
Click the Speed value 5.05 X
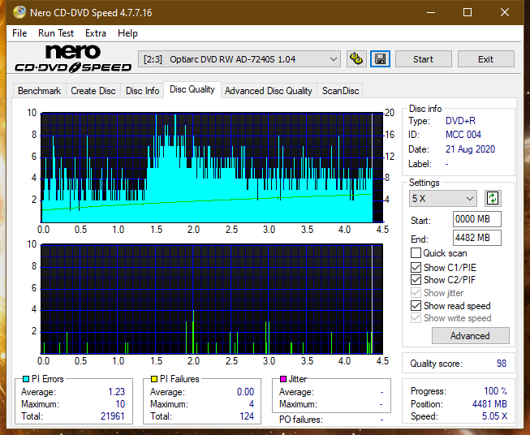coord(494,416)
